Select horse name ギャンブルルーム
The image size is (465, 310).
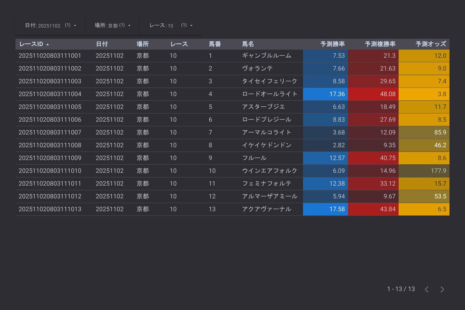pos(266,56)
